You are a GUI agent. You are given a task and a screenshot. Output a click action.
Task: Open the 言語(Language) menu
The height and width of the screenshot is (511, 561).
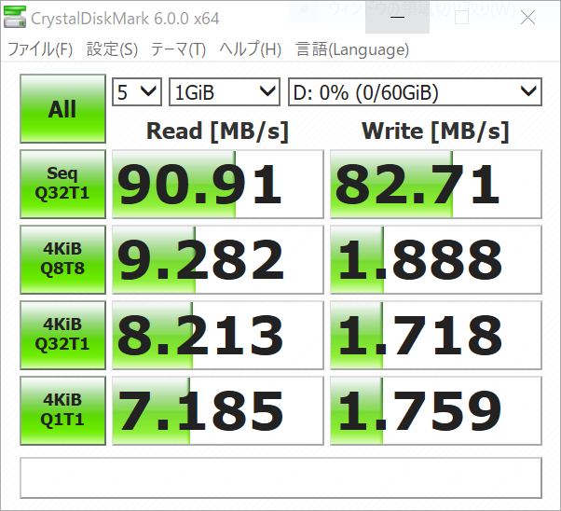point(352,49)
